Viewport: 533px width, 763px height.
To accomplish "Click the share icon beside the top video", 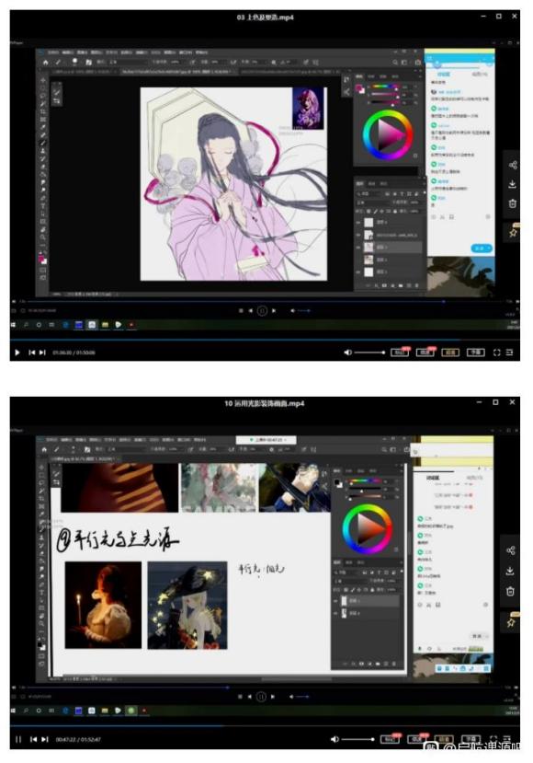I will (x=513, y=166).
